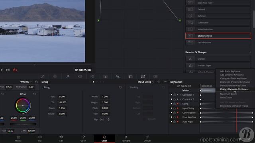Toggle Sizing track auto keyframe diamond
The image size is (255, 143).
178,104
